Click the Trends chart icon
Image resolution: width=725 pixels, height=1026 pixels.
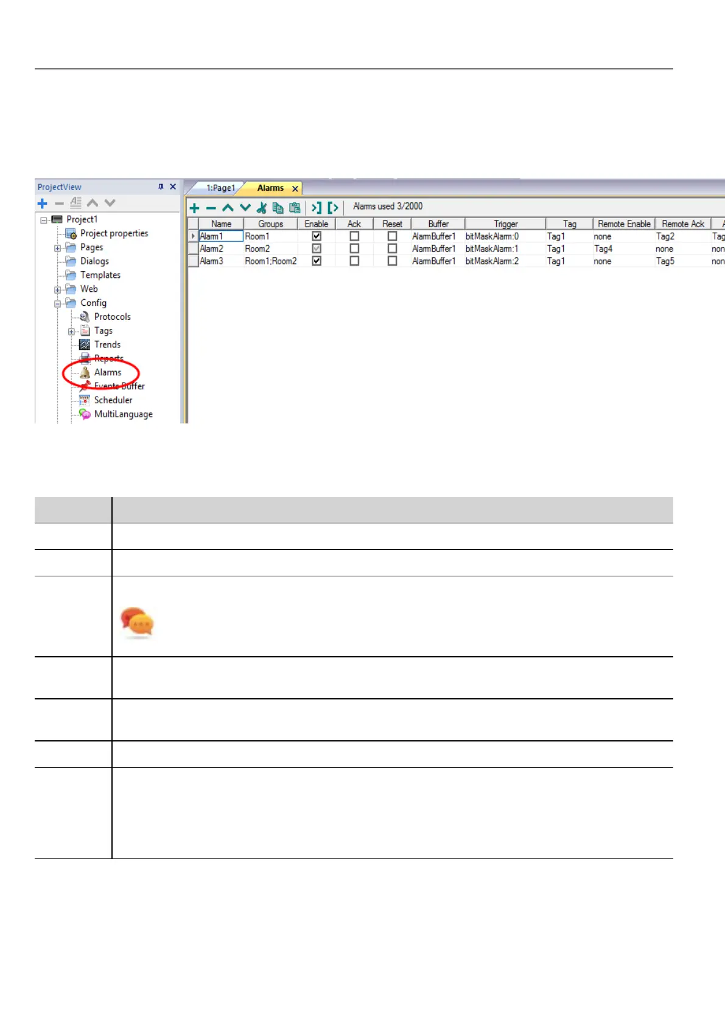tap(85, 345)
